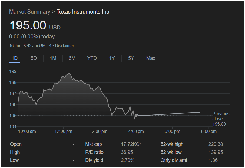Click the Texas Instruments Inc title
This screenshot has height=168, width=245.
pos(83,12)
